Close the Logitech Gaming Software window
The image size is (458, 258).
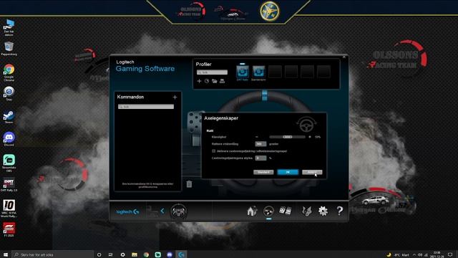click(x=344, y=57)
